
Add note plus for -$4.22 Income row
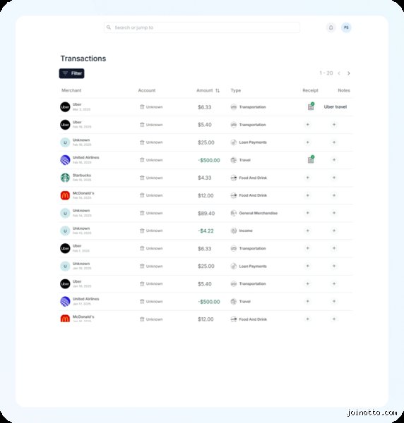point(334,231)
